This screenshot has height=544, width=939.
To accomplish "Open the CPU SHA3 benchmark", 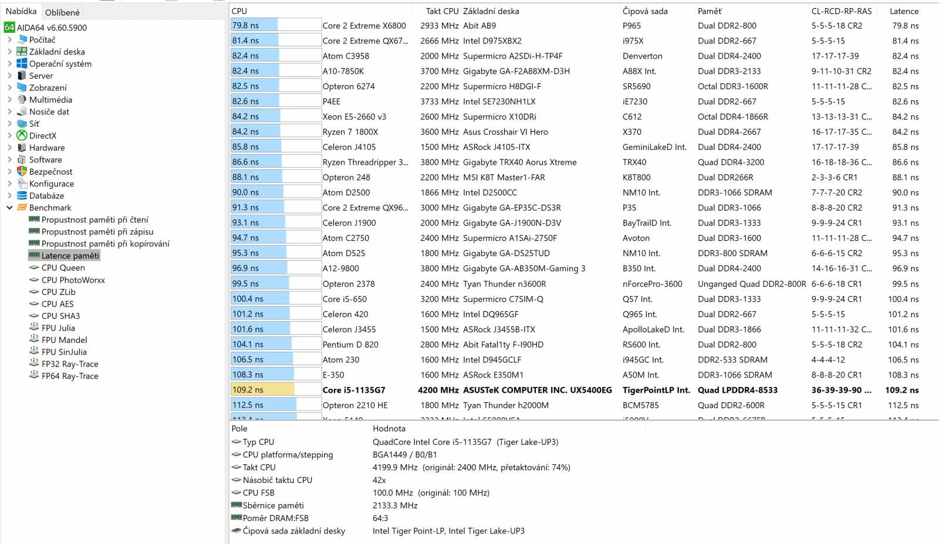I will (60, 316).
